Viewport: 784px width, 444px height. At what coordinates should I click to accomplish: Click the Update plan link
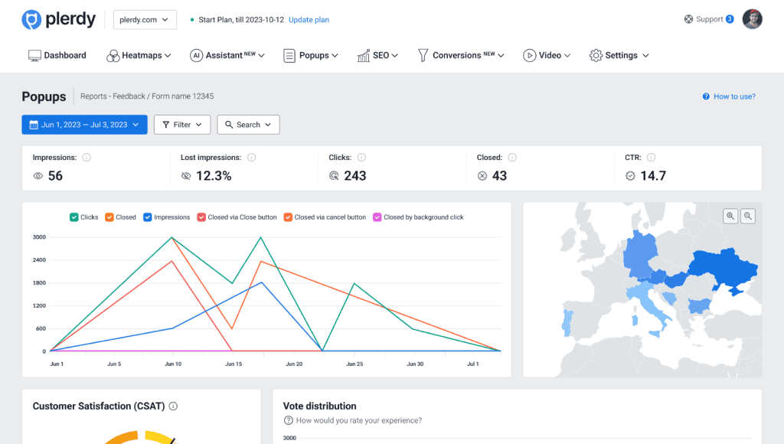pyautogui.click(x=309, y=19)
